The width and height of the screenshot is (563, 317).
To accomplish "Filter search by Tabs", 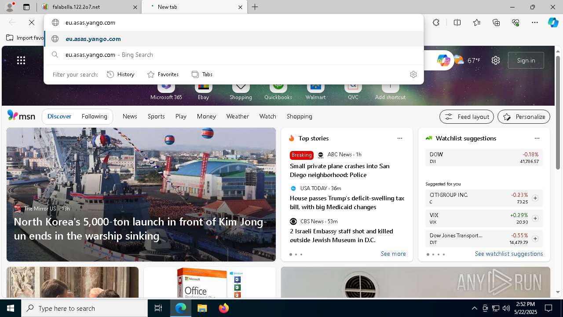I will [x=202, y=74].
